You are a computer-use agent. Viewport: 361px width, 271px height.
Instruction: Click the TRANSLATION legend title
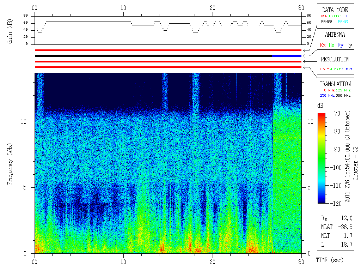335,84
